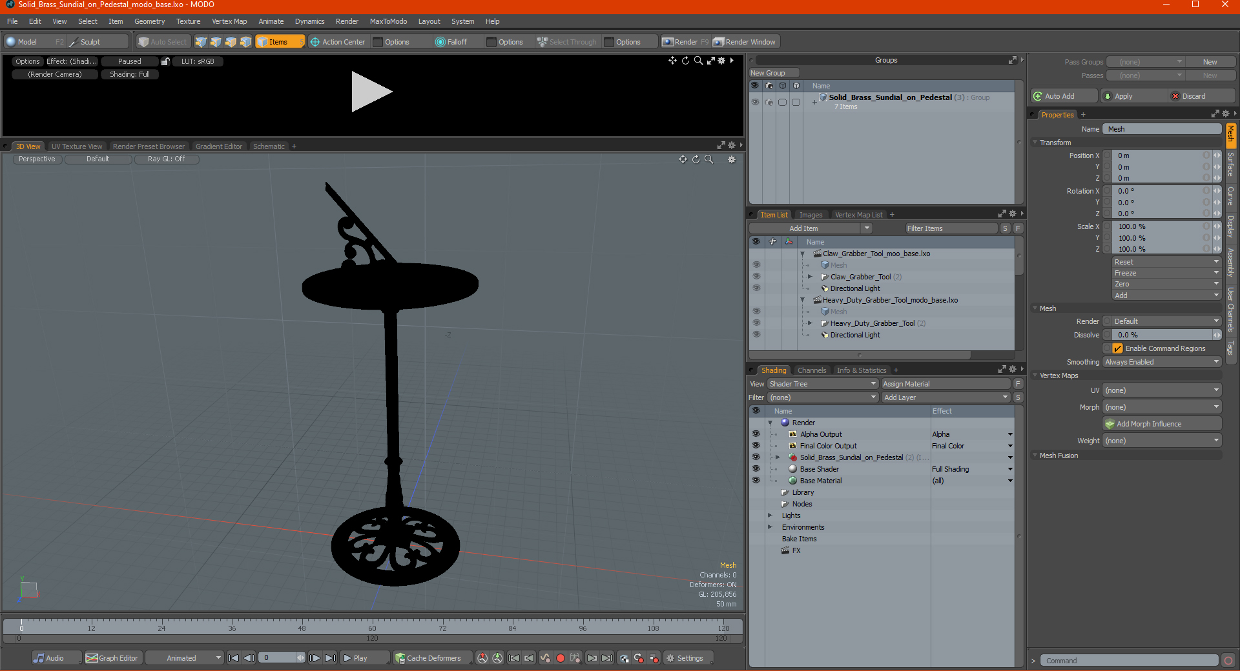Image resolution: width=1240 pixels, height=671 pixels.
Task: Switch to Channels tab
Action: tap(812, 370)
